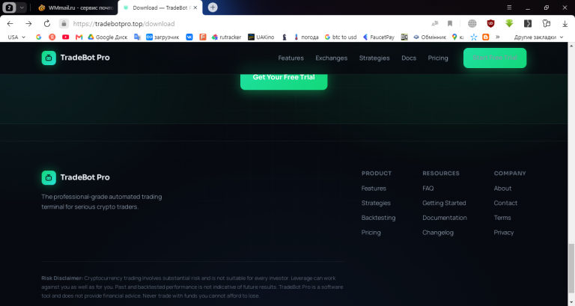This screenshot has width=575, height=306.
Task: Go forward with the forward arrow
Action: click(x=28, y=24)
